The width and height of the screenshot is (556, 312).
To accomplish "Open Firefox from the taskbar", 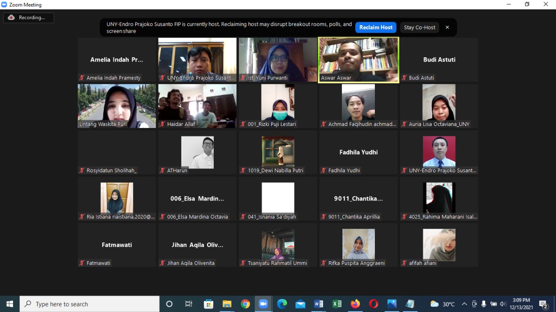I will (x=355, y=304).
